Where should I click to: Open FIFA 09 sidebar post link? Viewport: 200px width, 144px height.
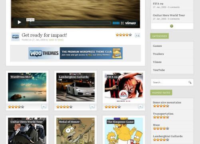[158, 4]
